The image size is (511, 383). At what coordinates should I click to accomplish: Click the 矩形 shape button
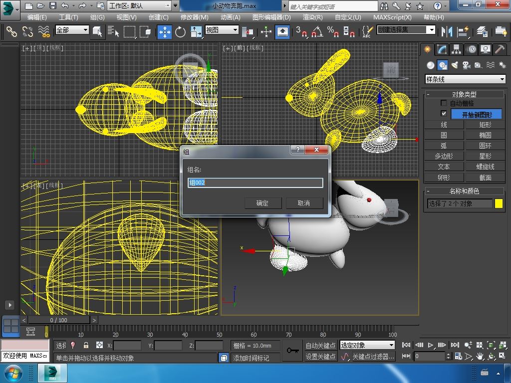click(x=485, y=125)
